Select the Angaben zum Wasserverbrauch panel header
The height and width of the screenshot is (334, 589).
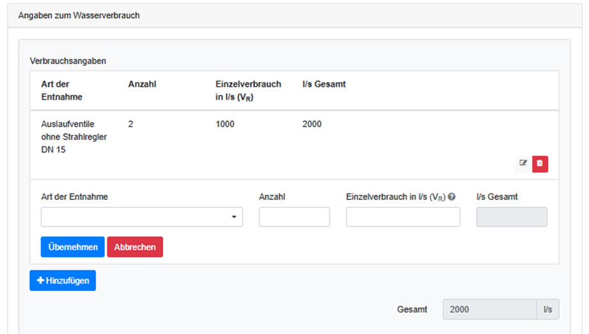pos(79,15)
